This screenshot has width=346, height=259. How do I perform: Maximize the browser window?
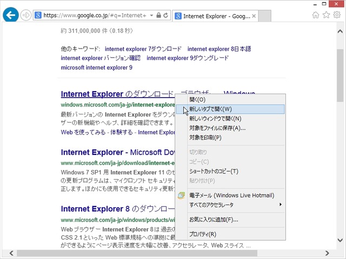(324, 4)
